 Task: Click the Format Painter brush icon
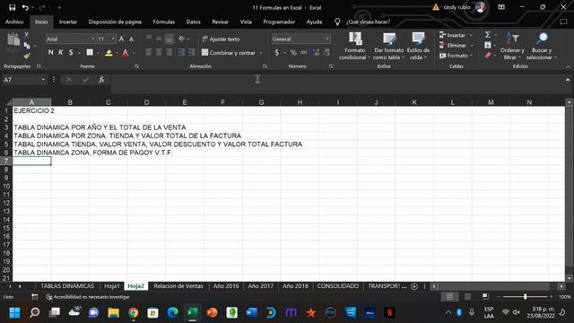click(x=26, y=56)
